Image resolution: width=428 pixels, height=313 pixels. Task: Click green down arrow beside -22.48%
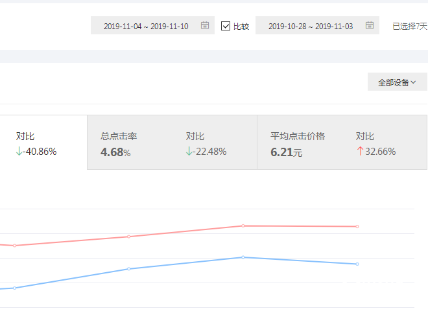tap(189, 152)
